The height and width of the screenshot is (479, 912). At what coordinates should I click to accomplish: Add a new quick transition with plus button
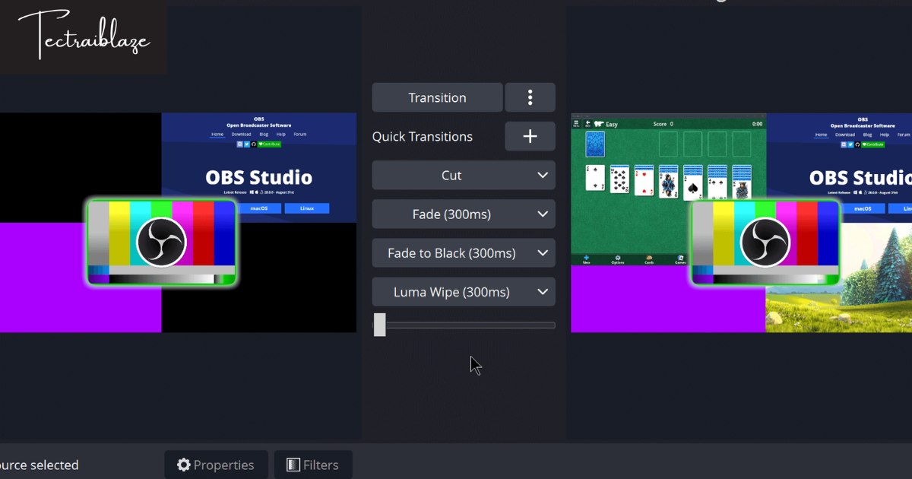pyautogui.click(x=530, y=136)
